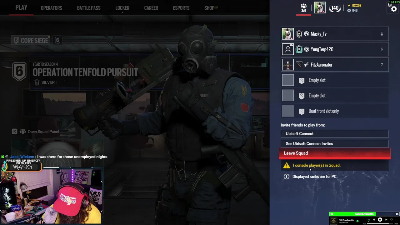Switch to the PLAY tab
This screenshot has height=225, width=400.
tap(21, 7)
